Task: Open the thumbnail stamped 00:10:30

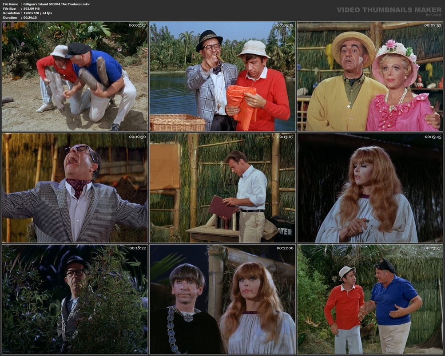Action: 75,188
